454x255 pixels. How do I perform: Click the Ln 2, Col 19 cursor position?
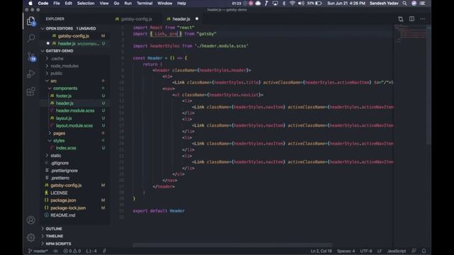click(321, 251)
